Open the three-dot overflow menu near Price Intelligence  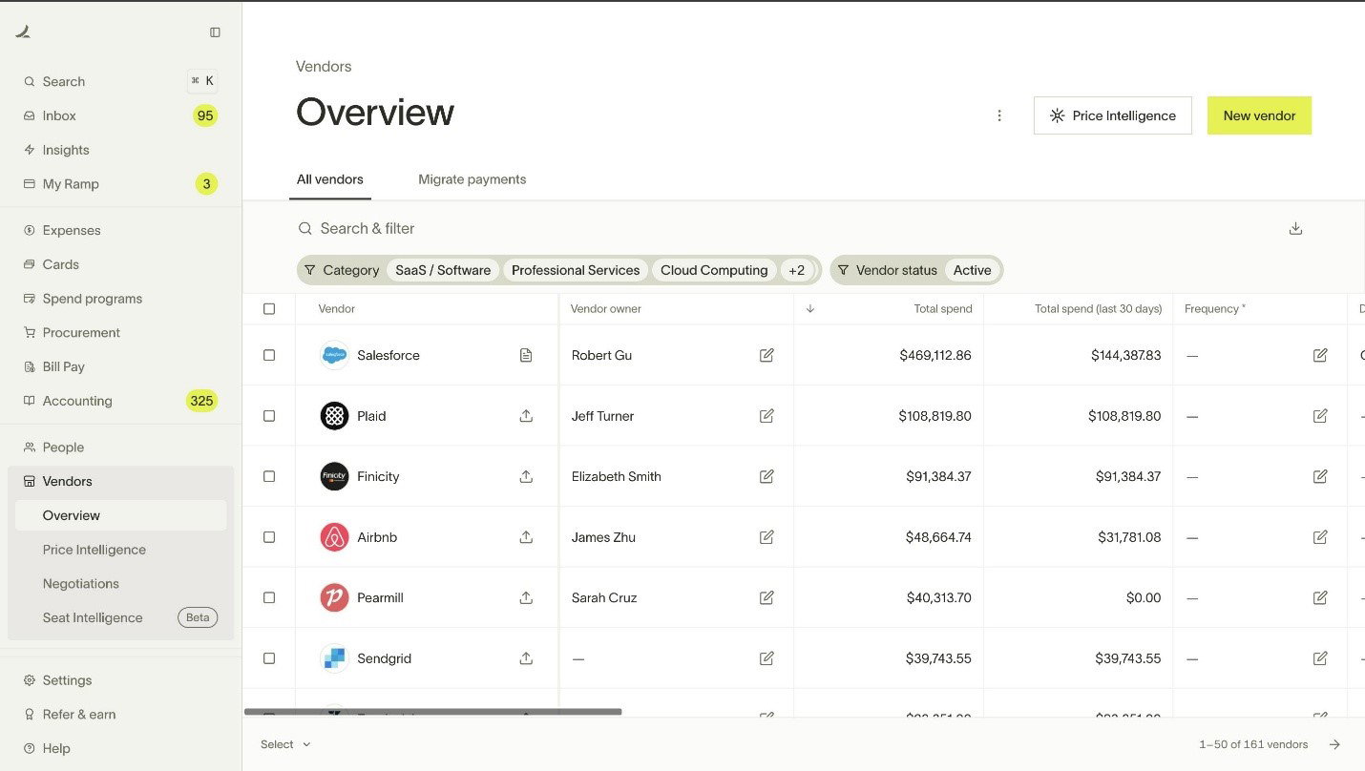[x=999, y=115]
